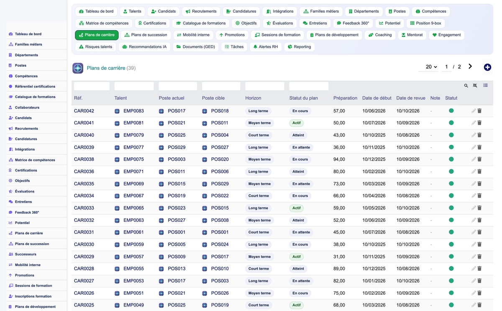The width and height of the screenshot is (502, 311).
Task: Delete row CAR0036 using trash icon
Action: [x=479, y=172]
